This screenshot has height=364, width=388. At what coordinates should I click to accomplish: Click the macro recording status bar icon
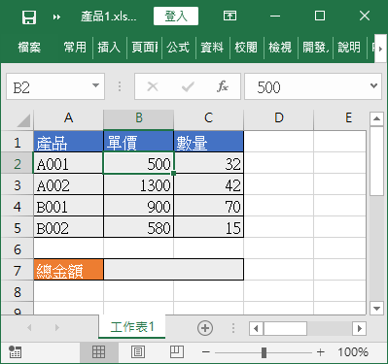tap(15, 351)
